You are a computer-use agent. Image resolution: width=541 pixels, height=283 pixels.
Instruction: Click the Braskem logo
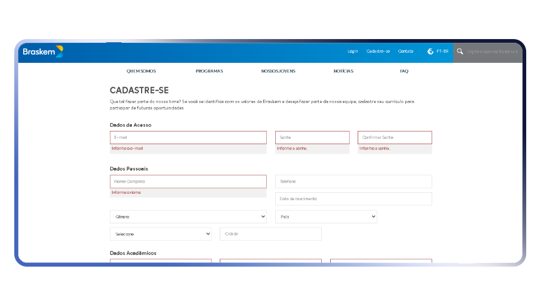point(42,52)
